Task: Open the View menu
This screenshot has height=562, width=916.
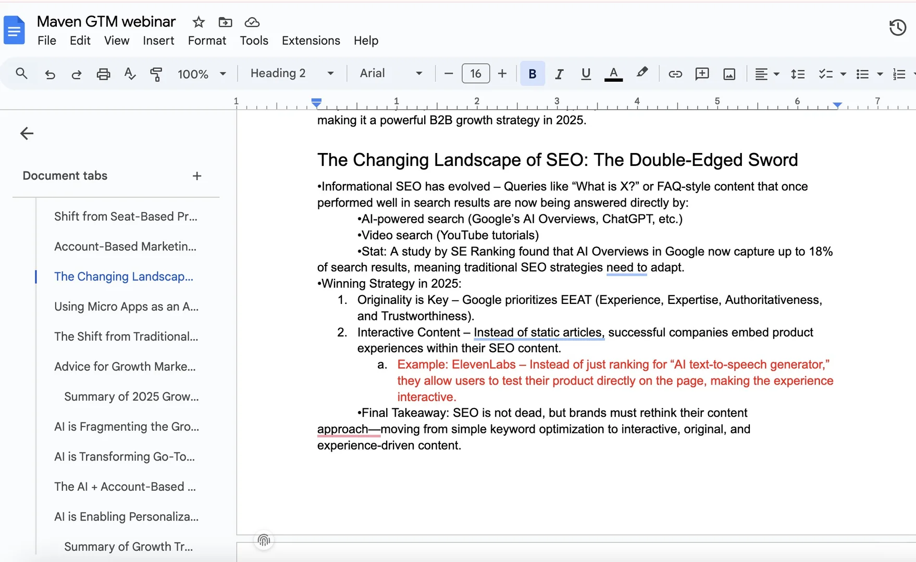Action: click(117, 41)
